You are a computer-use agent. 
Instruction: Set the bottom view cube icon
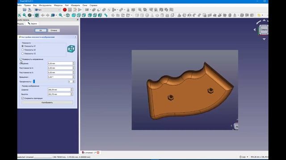[95, 15]
